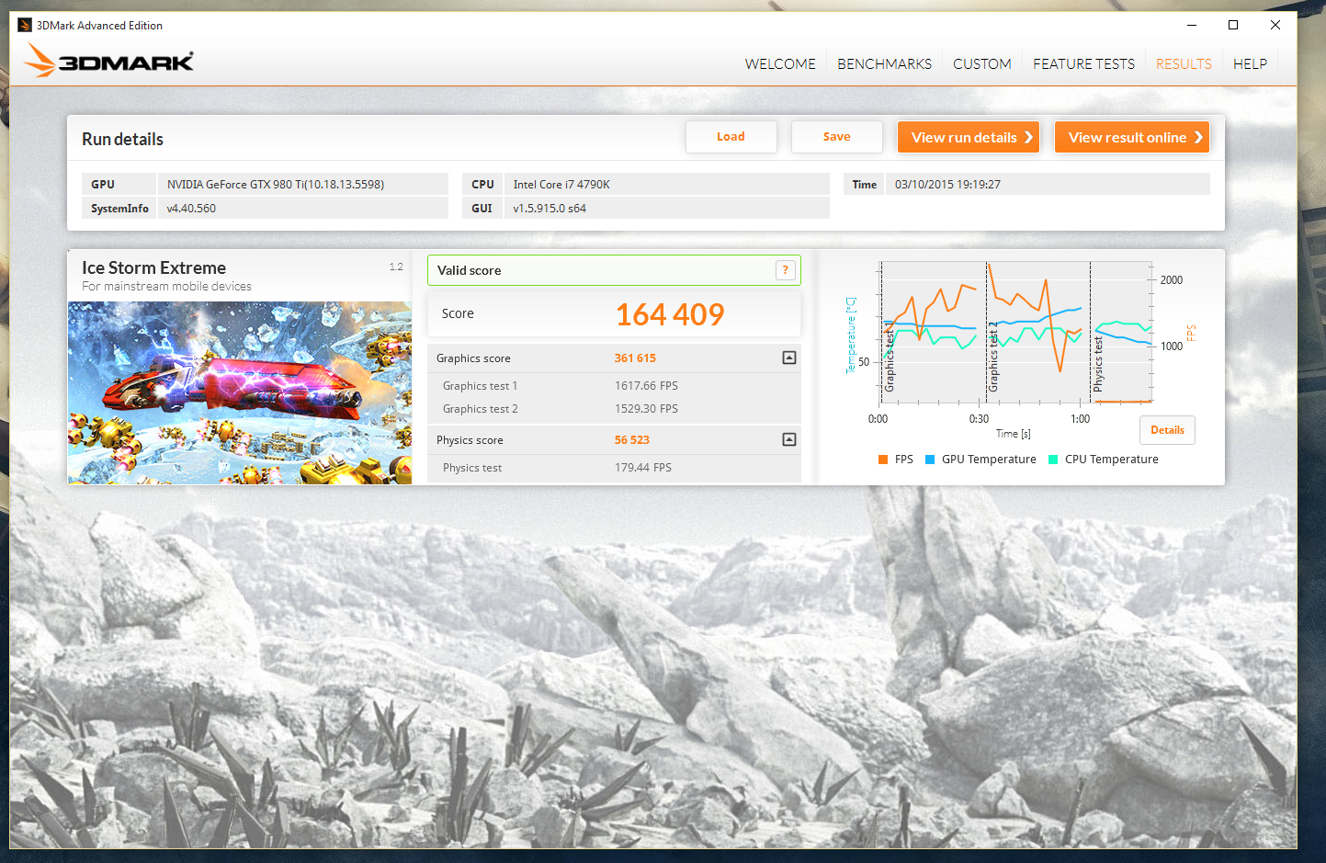Click the 3DMark title bar app icon

25,25
